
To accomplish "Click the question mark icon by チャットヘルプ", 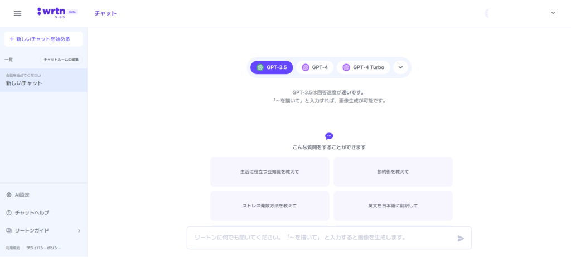I will [9, 212].
